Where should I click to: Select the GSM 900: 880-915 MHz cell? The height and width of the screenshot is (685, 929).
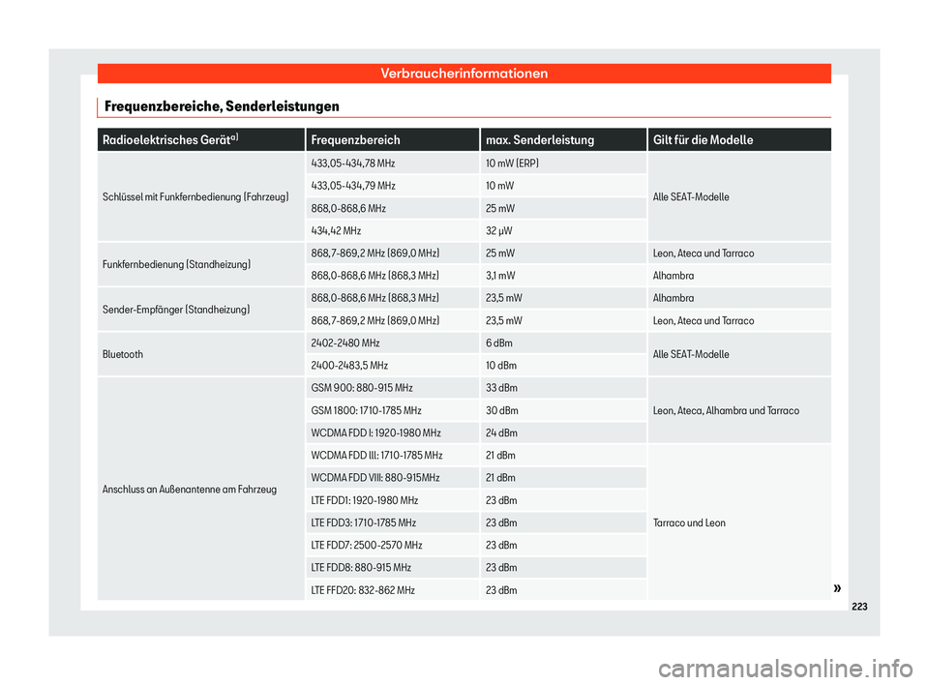coord(392,388)
